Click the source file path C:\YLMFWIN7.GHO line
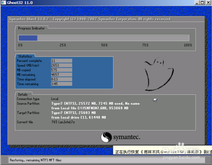The width and height of the screenshot is (212, 165). click(x=90, y=108)
